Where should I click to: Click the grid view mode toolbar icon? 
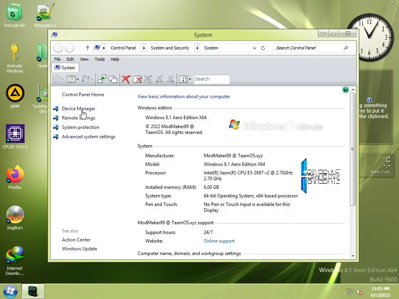coord(183,79)
